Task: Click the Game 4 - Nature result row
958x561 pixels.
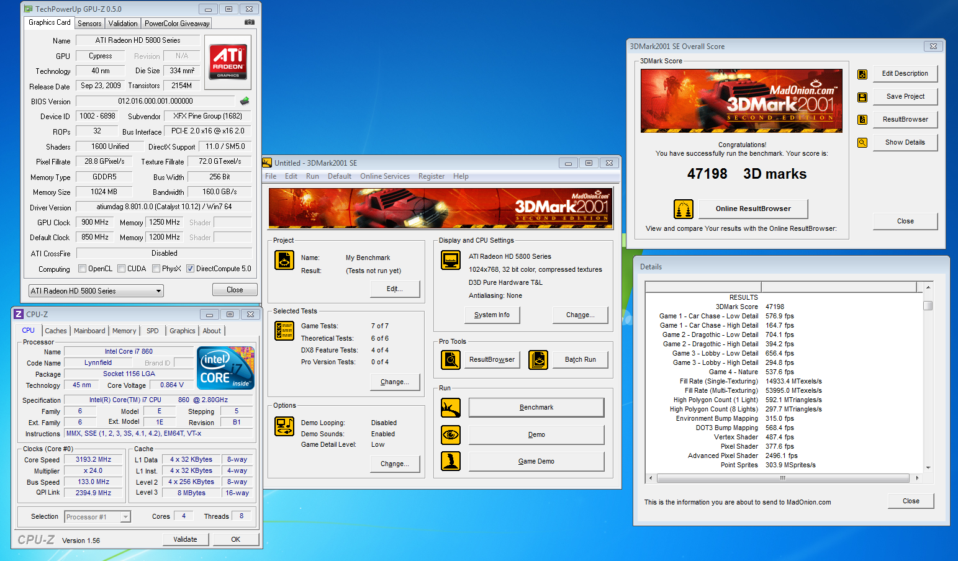Action: (x=751, y=372)
